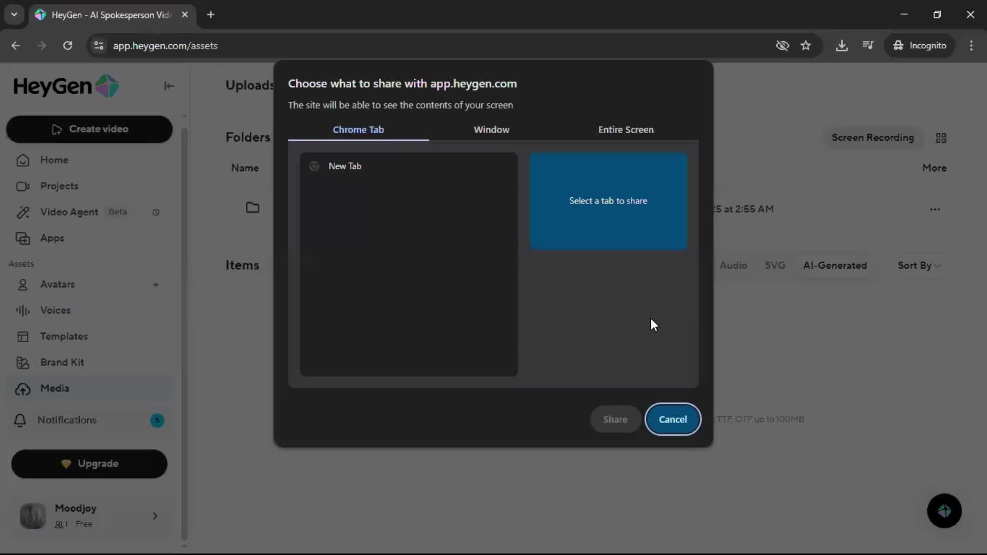Add a new avatar with plus icon

(x=156, y=284)
